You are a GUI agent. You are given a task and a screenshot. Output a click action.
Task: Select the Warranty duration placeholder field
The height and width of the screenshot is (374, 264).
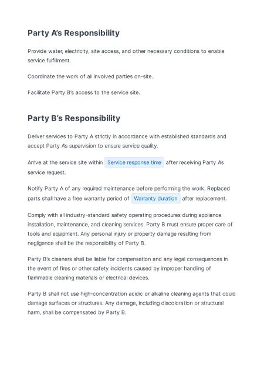click(155, 198)
